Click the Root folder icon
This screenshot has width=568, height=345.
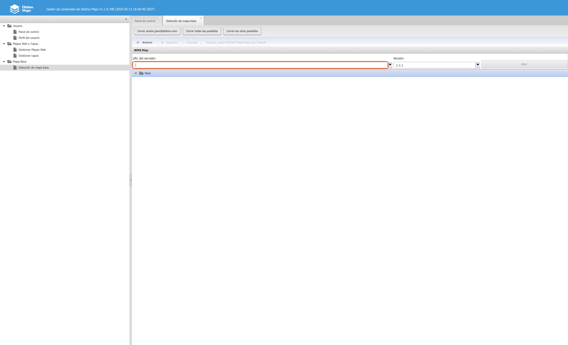click(x=142, y=73)
